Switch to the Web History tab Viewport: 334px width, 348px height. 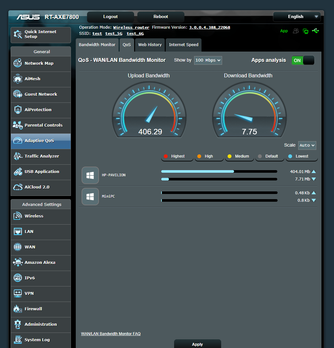pyautogui.click(x=150, y=45)
